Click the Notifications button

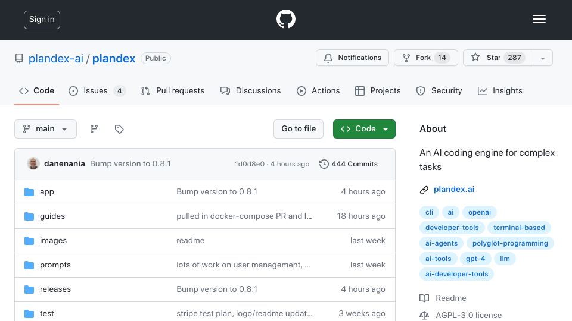(352, 58)
